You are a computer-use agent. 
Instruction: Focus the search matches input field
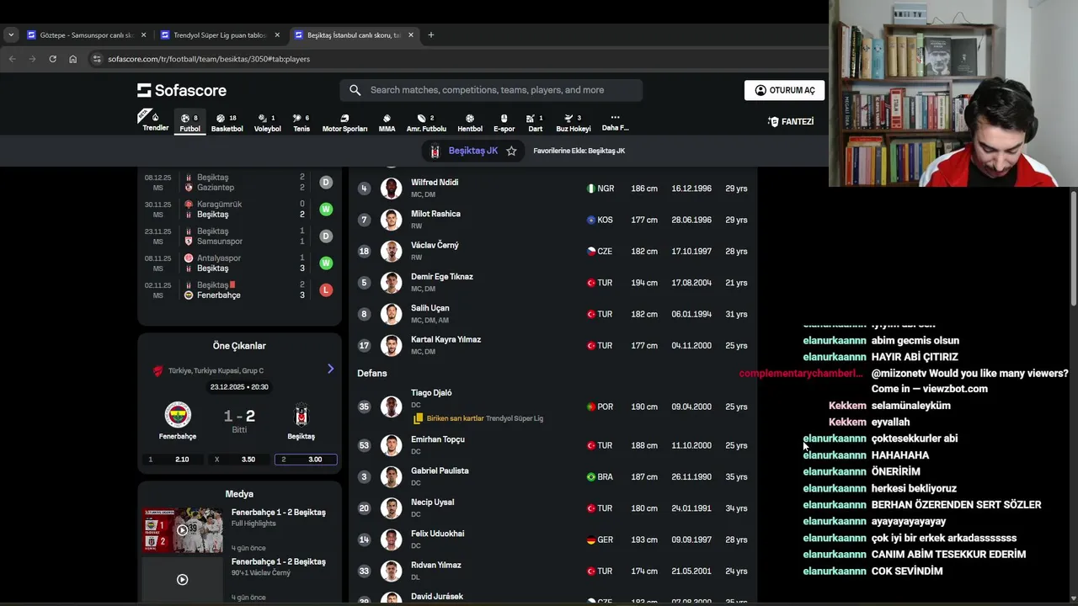pyautogui.click(x=491, y=90)
